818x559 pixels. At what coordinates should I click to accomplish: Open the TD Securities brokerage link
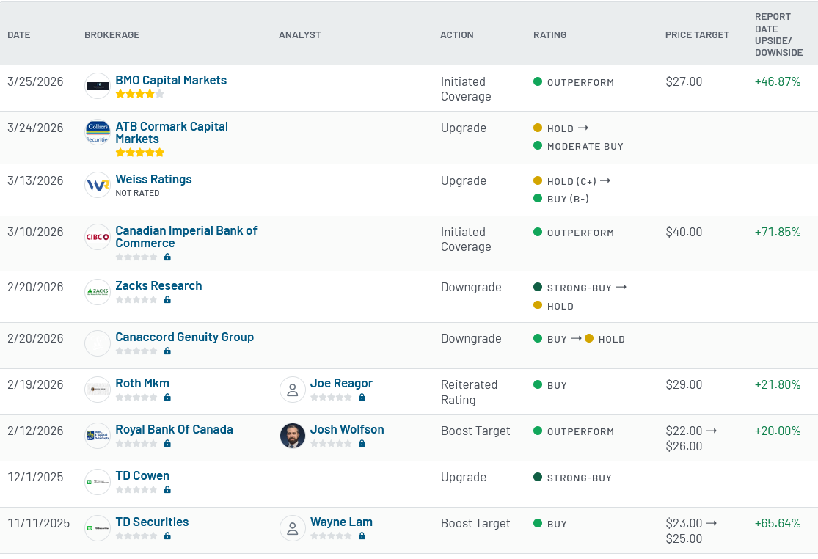[x=153, y=522]
